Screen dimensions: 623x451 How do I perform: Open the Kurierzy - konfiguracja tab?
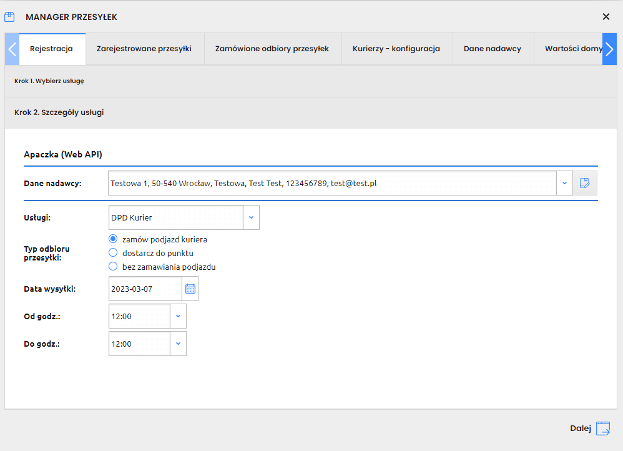click(396, 49)
